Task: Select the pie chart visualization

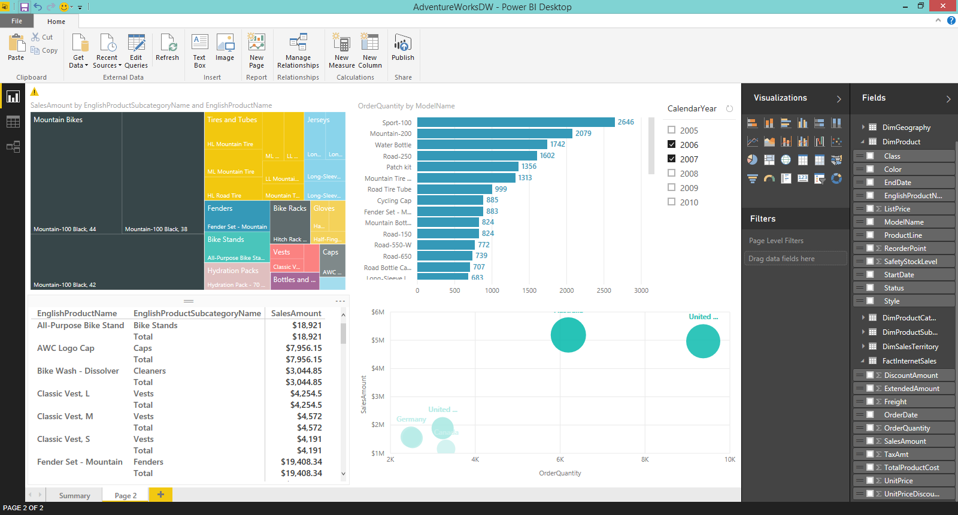Action: pyautogui.click(x=753, y=160)
